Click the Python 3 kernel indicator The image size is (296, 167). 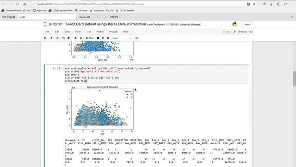point(244,32)
